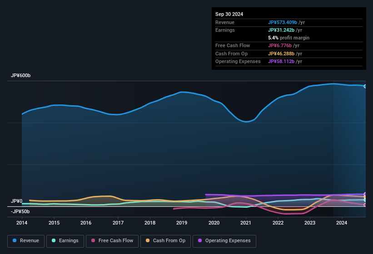This screenshot has height=254, width=373.
Task: Click the JP¥46.288b cash from op value
Action: coord(281,54)
